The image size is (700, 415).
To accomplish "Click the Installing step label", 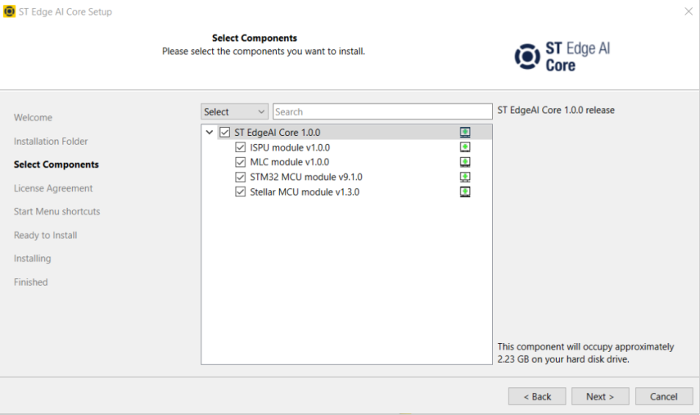I will click(32, 259).
